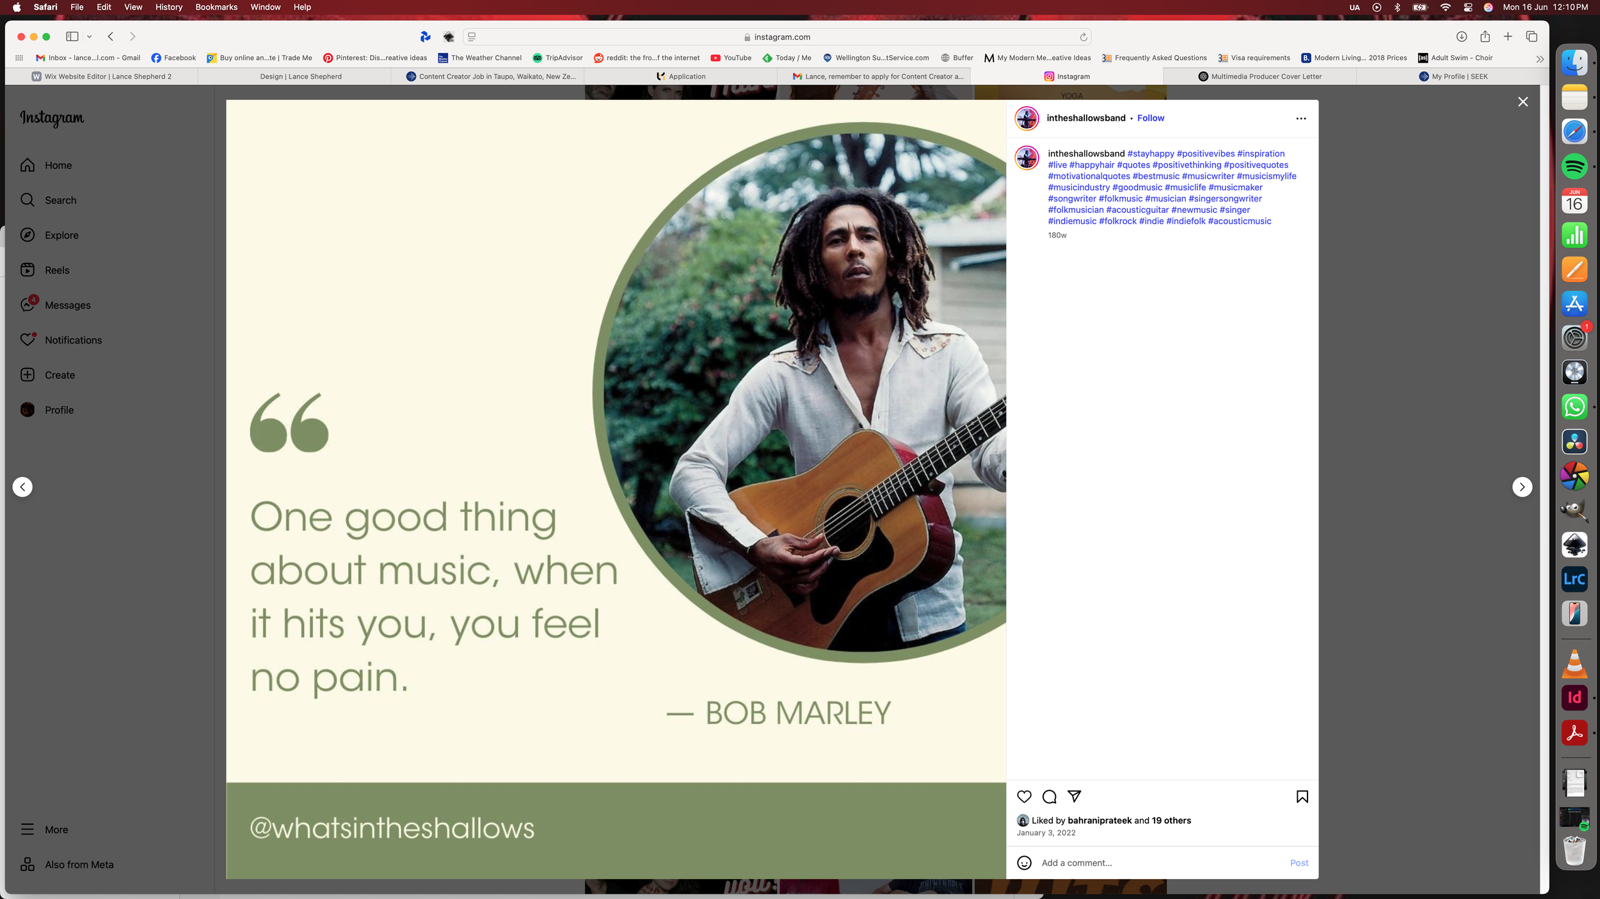Open Messages in the sidebar
This screenshot has height=899, width=1600.
(x=67, y=306)
